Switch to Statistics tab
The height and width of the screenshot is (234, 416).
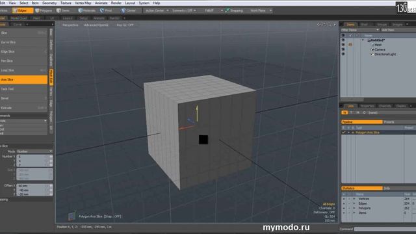(x=362, y=188)
